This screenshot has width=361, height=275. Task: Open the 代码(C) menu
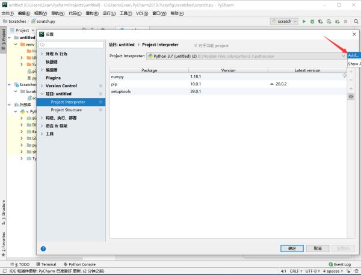click(x=75, y=13)
